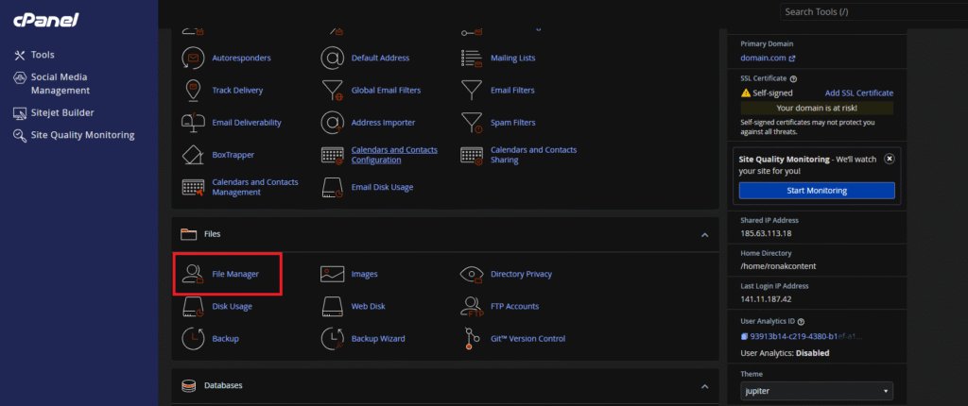The height and width of the screenshot is (406, 968).
Task: Click the Email Disk Usage icon
Action: coord(332,188)
